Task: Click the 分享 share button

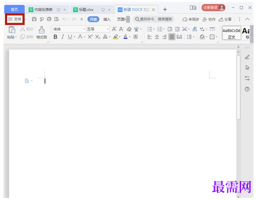Action: click(225, 20)
